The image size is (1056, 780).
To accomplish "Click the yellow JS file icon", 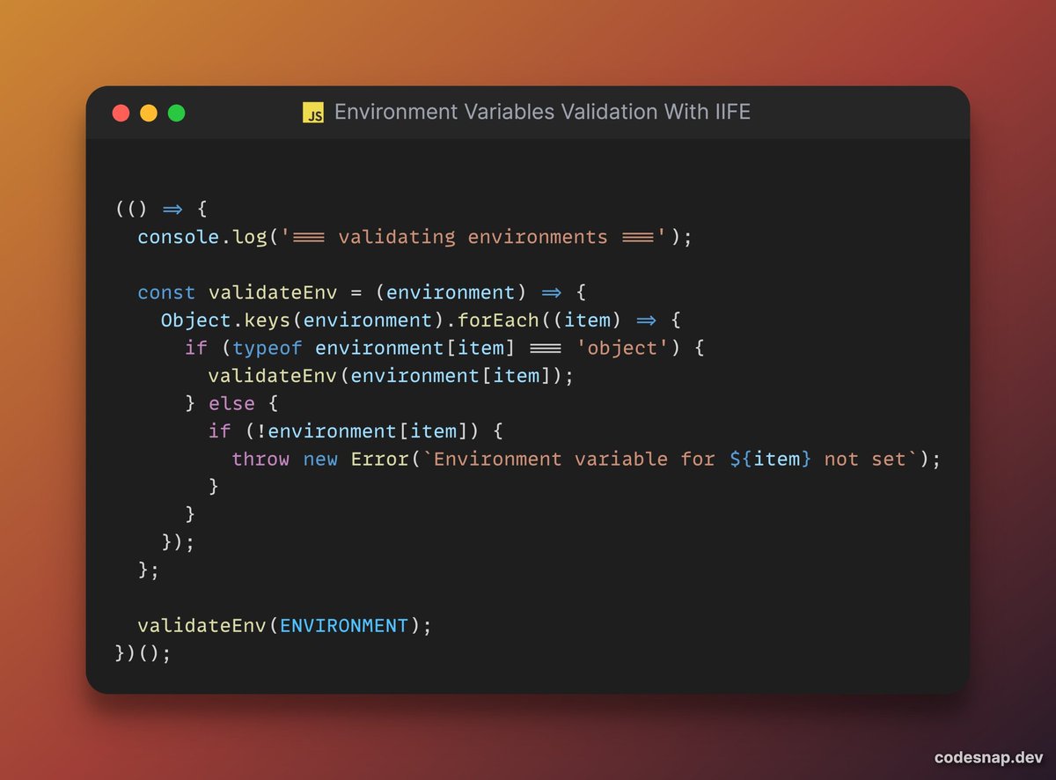I will pyautogui.click(x=313, y=112).
